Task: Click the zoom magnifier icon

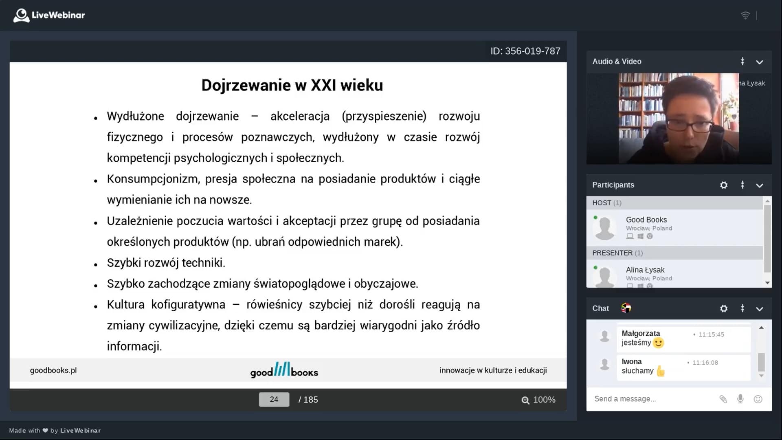Action: click(525, 400)
